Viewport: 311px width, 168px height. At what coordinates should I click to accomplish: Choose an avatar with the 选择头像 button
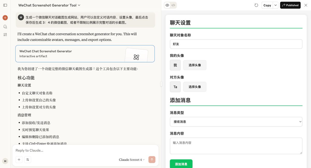(x=194, y=65)
